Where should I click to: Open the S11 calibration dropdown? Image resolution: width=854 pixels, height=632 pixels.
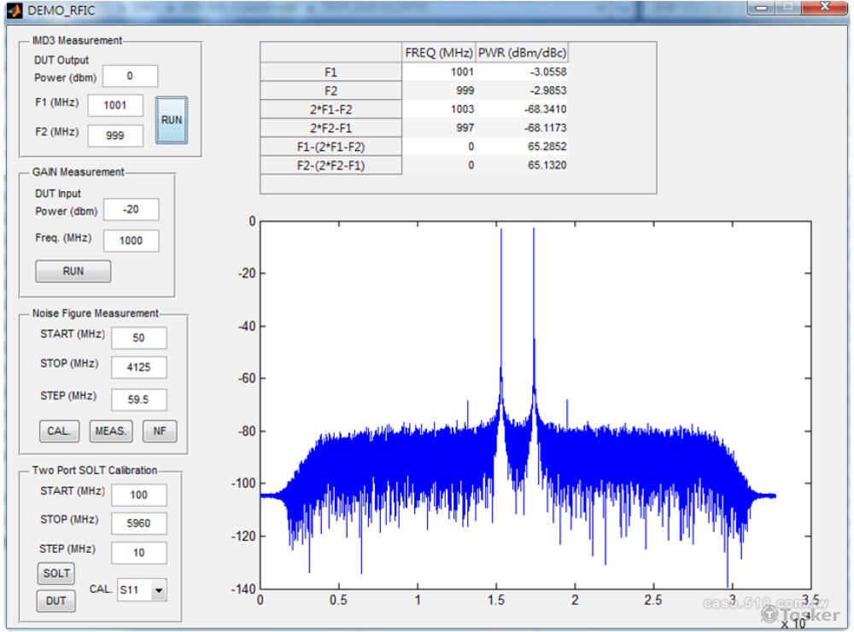[x=159, y=589]
